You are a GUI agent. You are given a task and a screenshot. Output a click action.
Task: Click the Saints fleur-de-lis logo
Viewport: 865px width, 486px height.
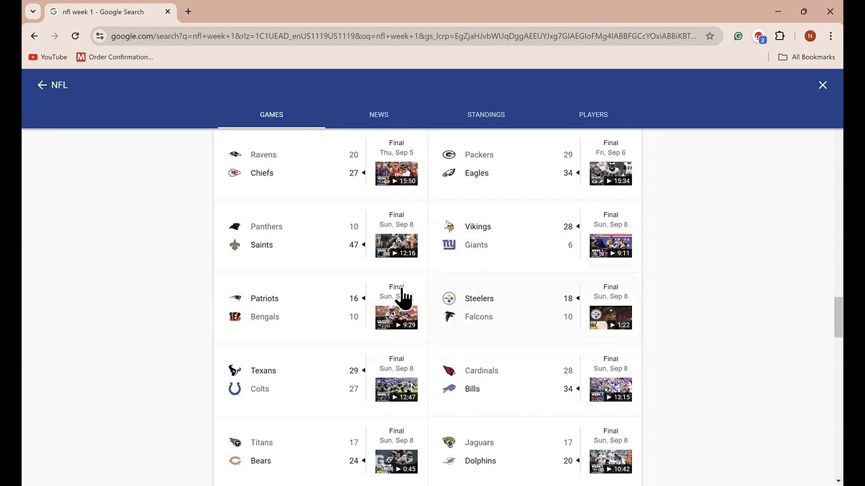234,245
